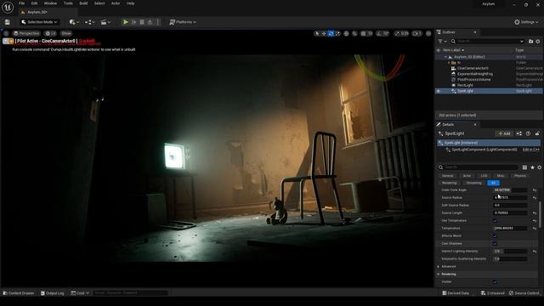Open the camera speed setting in the viewport

pyautogui.click(x=416, y=33)
